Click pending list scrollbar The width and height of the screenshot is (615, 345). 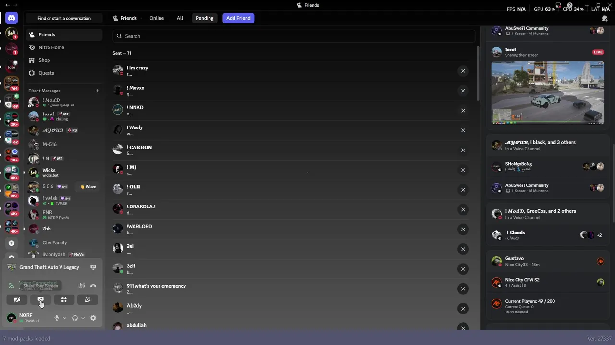coord(478,74)
